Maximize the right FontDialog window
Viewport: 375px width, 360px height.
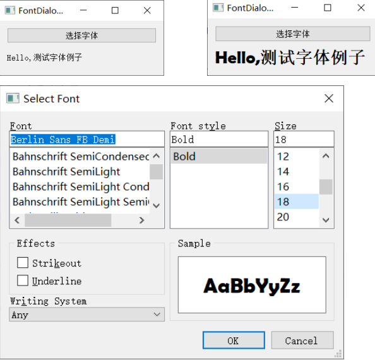click(x=328, y=8)
